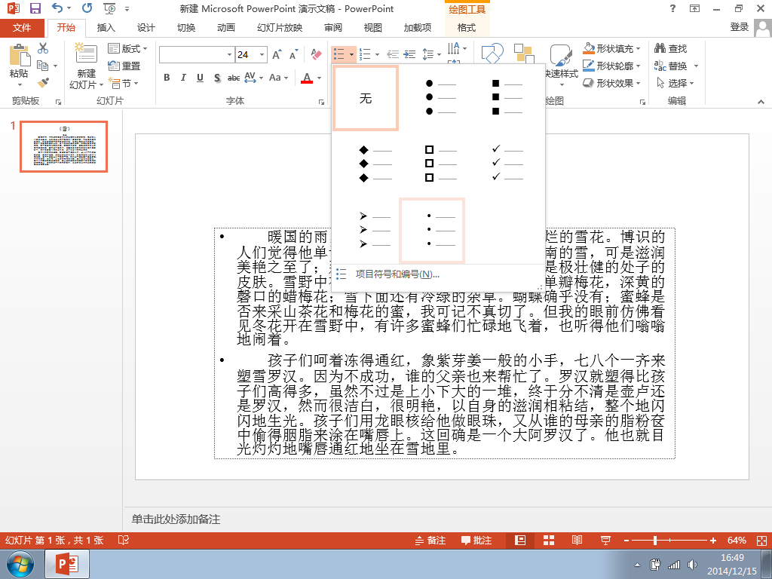Click the Cut scissors icon

(x=43, y=48)
